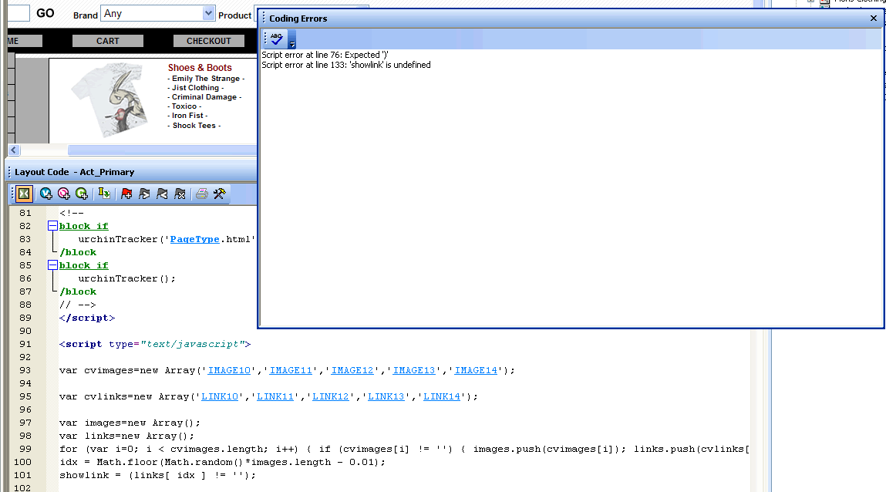Select error line 'showlink' is undefined
The image size is (886, 492).
point(346,65)
